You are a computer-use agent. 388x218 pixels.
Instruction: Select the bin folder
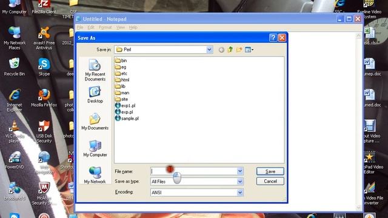click(121, 61)
